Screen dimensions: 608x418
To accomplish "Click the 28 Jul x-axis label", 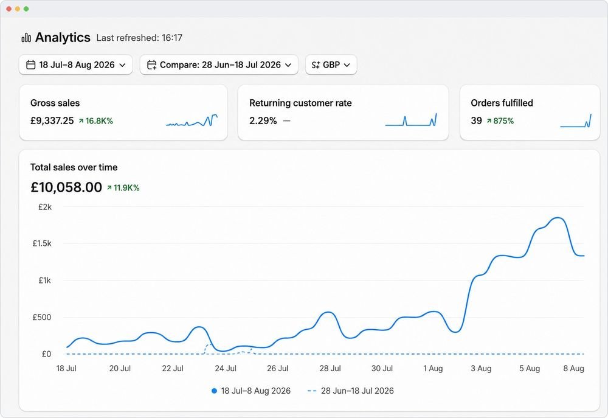I will point(330,368).
